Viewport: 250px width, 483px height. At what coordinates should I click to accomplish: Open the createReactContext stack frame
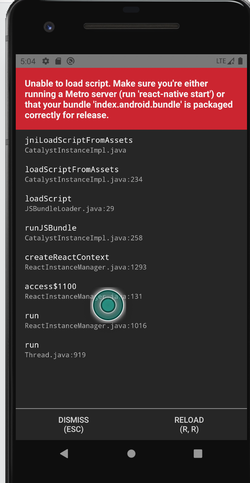86,262
